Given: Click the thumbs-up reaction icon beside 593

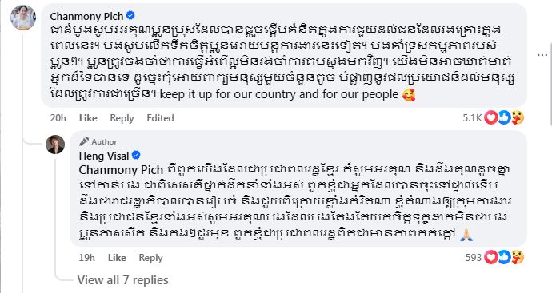Looking at the screenshot, I should pyautogui.click(x=504, y=258).
